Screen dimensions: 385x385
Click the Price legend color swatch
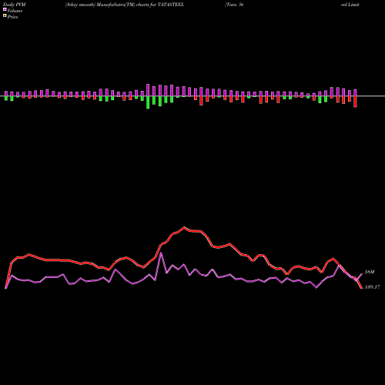tap(5, 15)
